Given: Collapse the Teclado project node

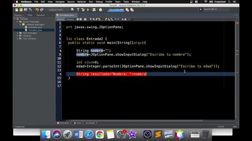Looking at the screenshot, I should [x=15, y=19].
